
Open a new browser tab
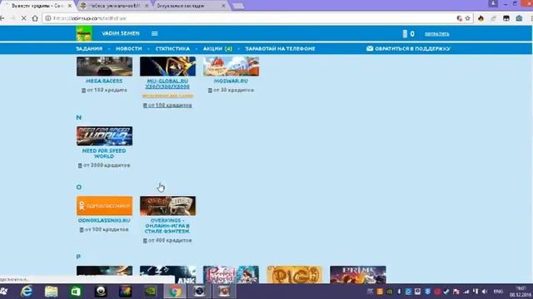point(238,6)
